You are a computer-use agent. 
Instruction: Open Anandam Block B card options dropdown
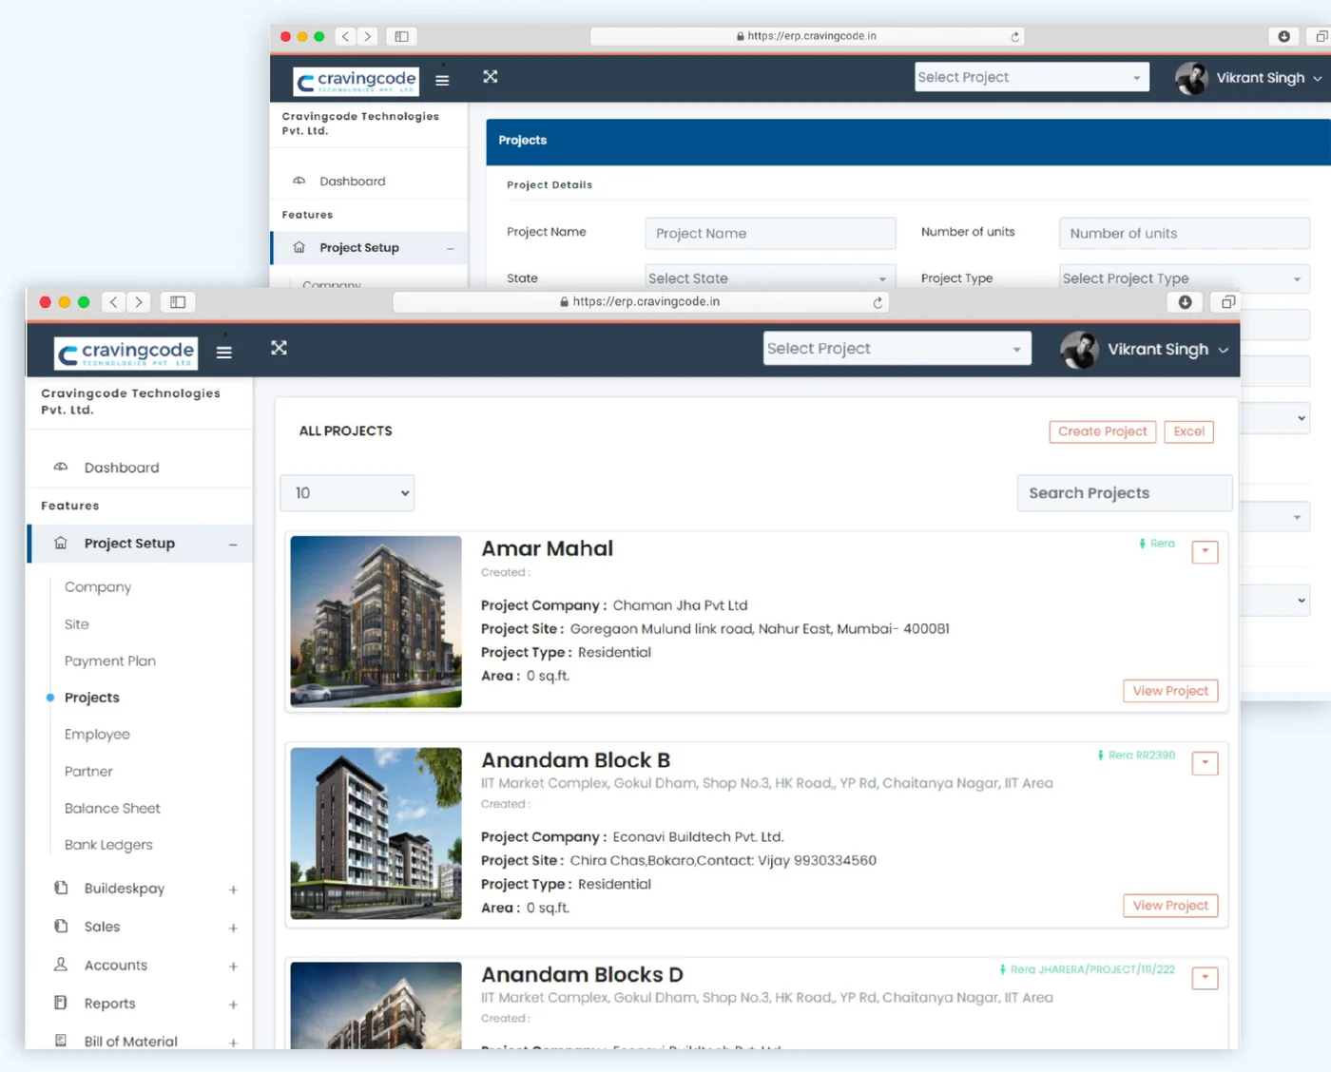click(x=1205, y=763)
